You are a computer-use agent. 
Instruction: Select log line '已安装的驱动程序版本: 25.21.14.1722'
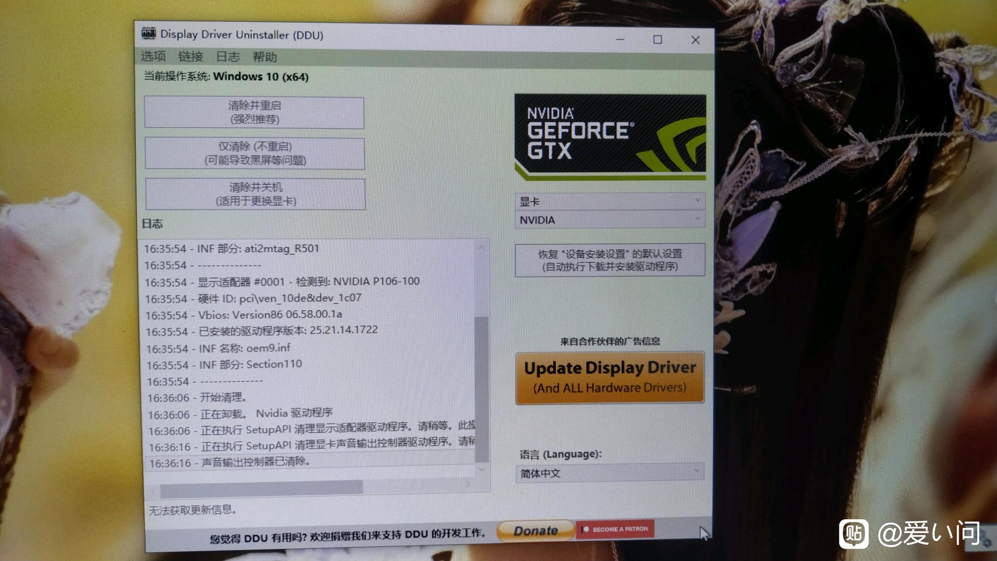[x=262, y=331]
